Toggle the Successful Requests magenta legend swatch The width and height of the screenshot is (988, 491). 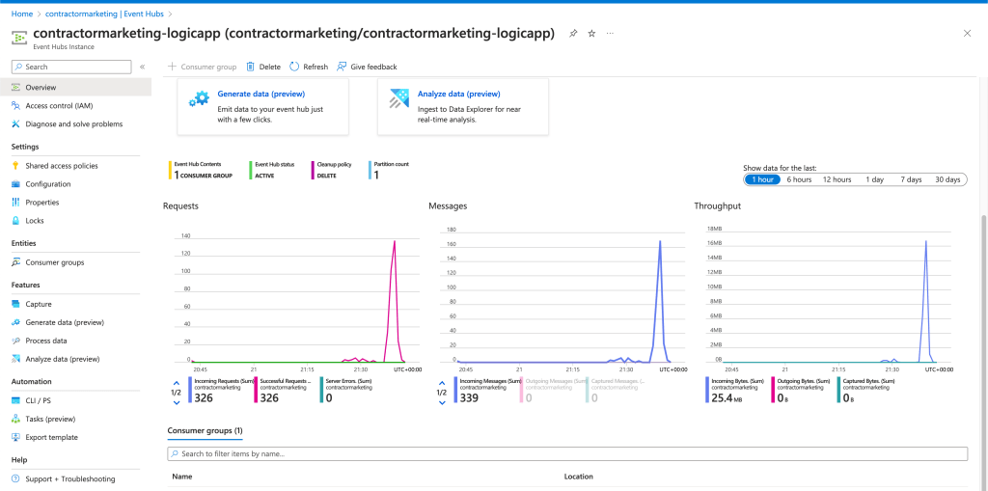256,390
